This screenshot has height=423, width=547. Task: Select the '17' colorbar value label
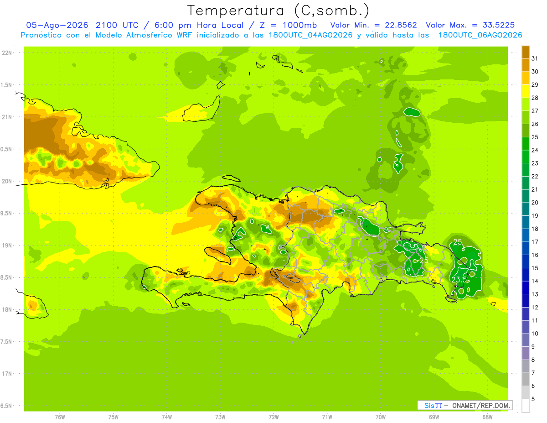(535, 242)
